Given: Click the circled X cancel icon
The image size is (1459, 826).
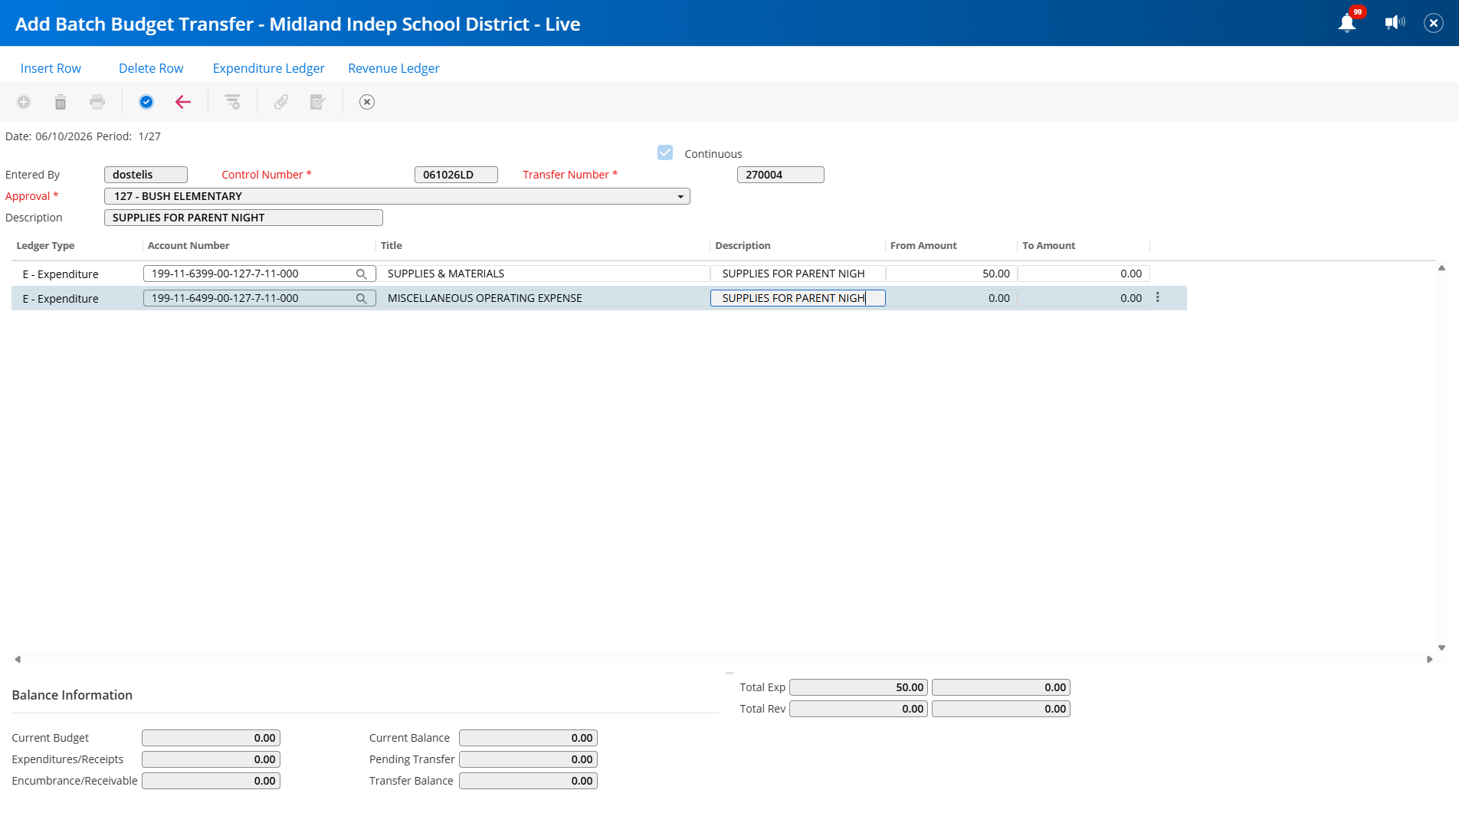Looking at the screenshot, I should [x=367, y=102].
